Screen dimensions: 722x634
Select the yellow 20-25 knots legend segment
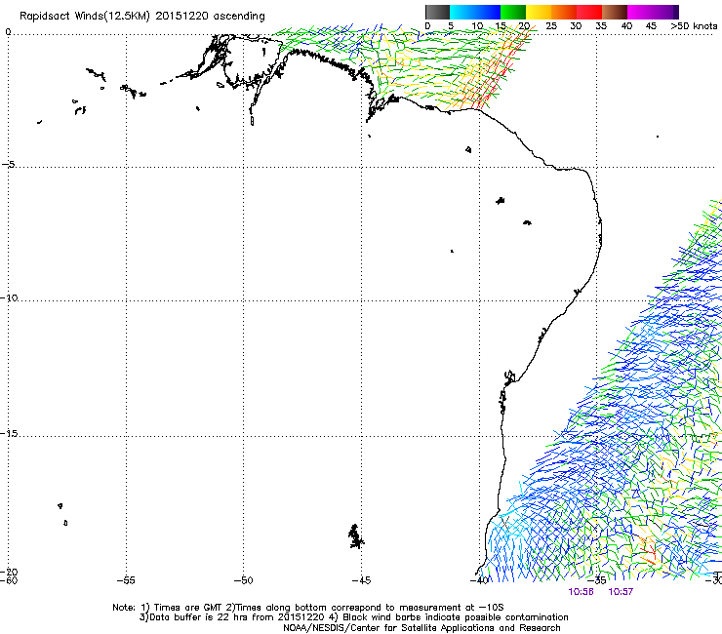[539, 12]
